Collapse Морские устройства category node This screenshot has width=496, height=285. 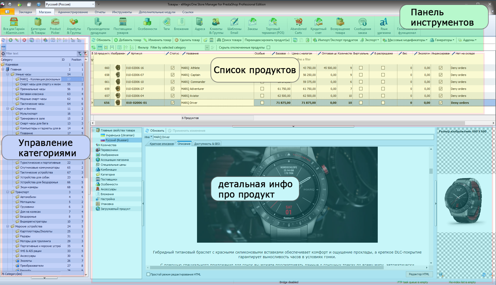(8, 226)
